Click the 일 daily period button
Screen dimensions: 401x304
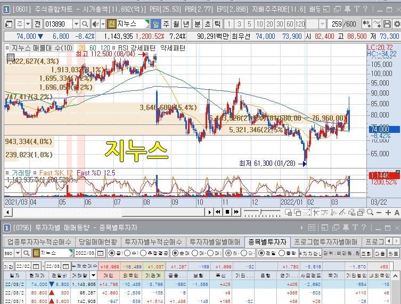156,24
